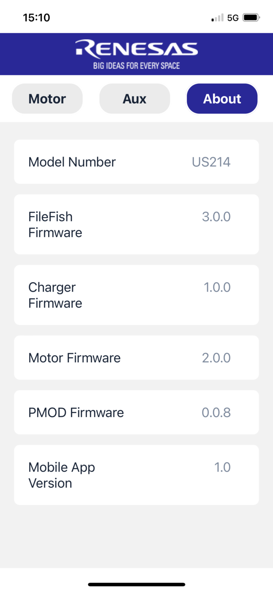Tap the US214 model number value
Image resolution: width=273 pixels, height=592 pixels.
pos(211,162)
